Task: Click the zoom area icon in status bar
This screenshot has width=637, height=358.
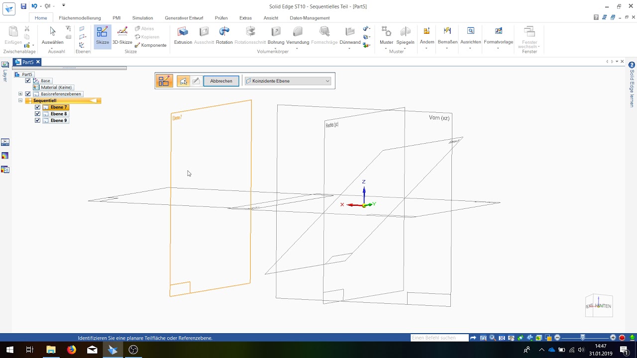Action: 483,338
